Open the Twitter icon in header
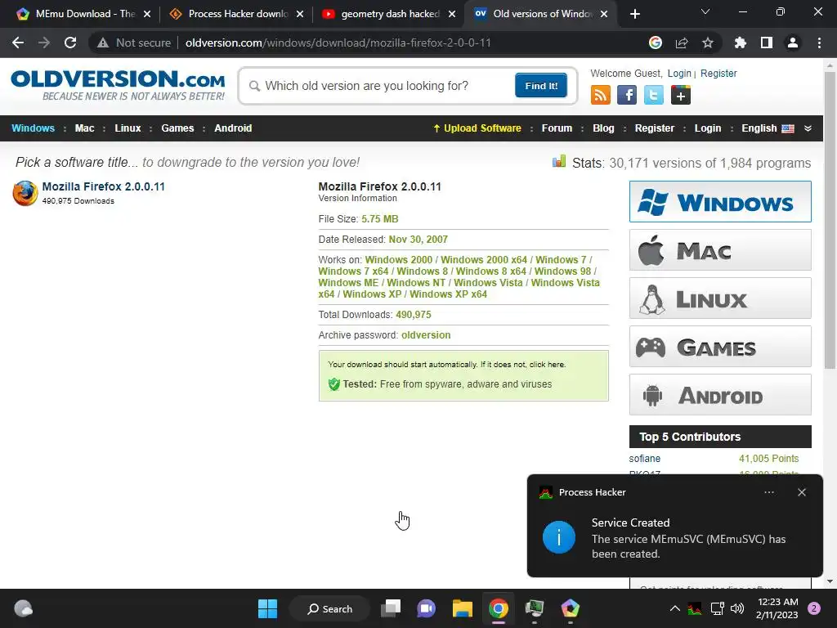Viewport: 837px width, 628px height. pyautogui.click(x=653, y=96)
